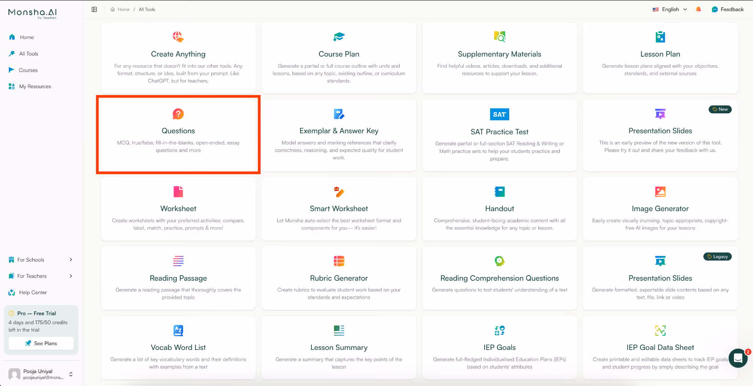The height and width of the screenshot is (386, 753).
Task: Open the English language dropdown
Action: 670,9
